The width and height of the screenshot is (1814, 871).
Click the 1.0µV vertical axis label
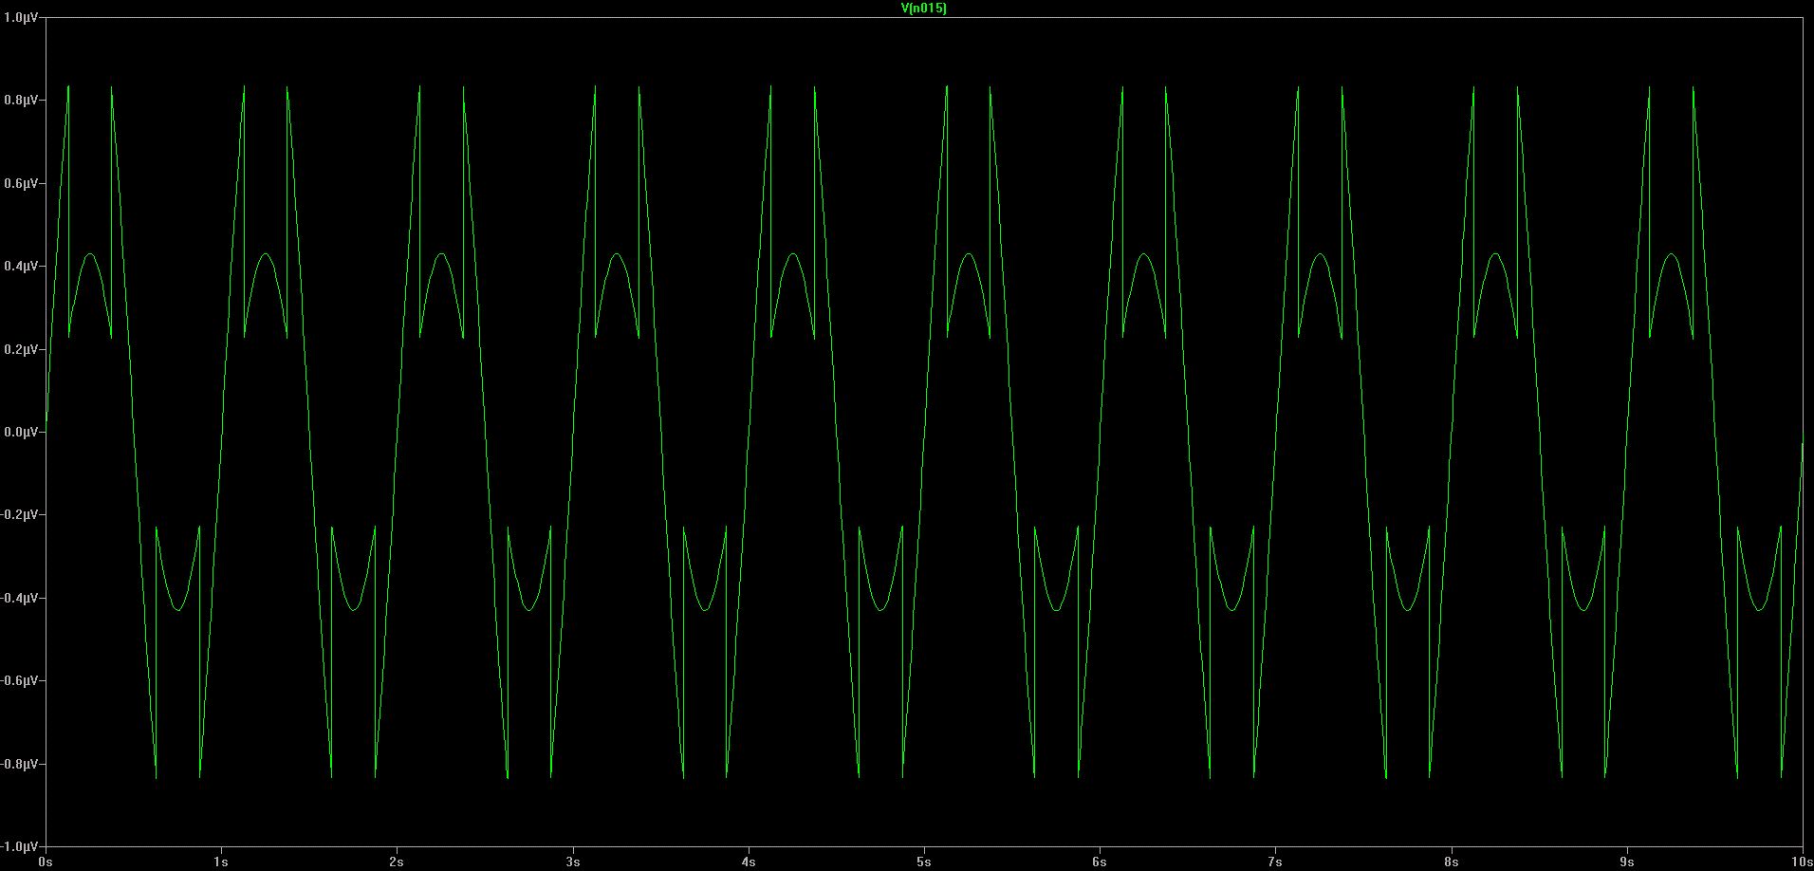21,17
